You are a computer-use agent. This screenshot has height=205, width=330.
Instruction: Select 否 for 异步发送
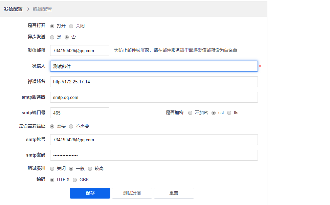coord(67,37)
